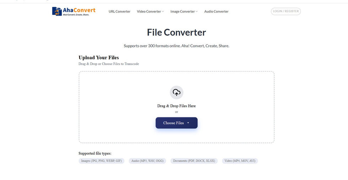Open the URL Converter page
Screen dimensions: 348x180
point(119,12)
